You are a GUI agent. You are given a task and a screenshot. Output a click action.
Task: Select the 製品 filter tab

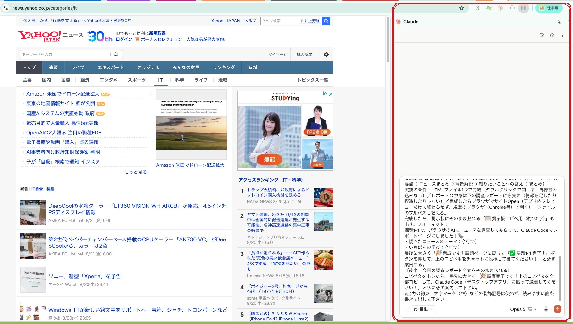pos(50,189)
